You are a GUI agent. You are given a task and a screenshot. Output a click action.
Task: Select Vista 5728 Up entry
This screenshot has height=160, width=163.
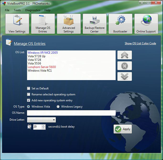click(37, 56)
